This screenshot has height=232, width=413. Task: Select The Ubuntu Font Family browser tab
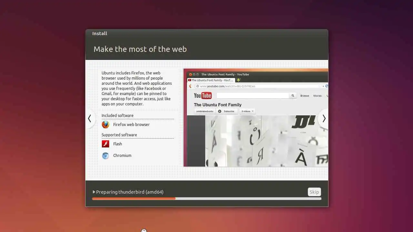(211, 80)
